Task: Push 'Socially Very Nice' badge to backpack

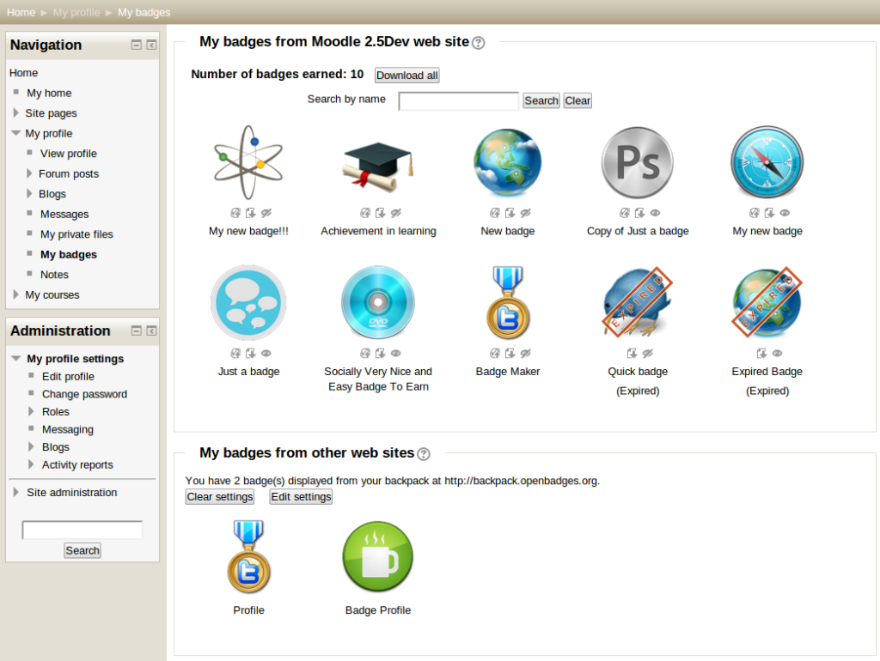Action: coord(365,353)
